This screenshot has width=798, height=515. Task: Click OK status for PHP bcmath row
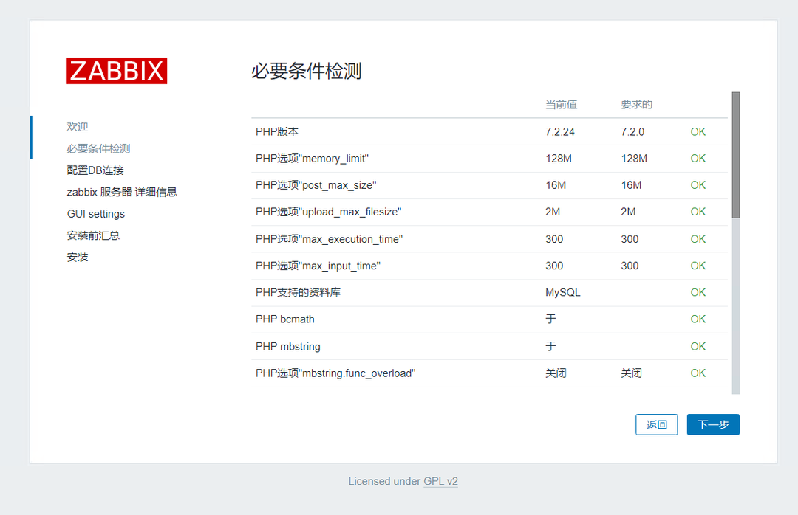point(698,319)
